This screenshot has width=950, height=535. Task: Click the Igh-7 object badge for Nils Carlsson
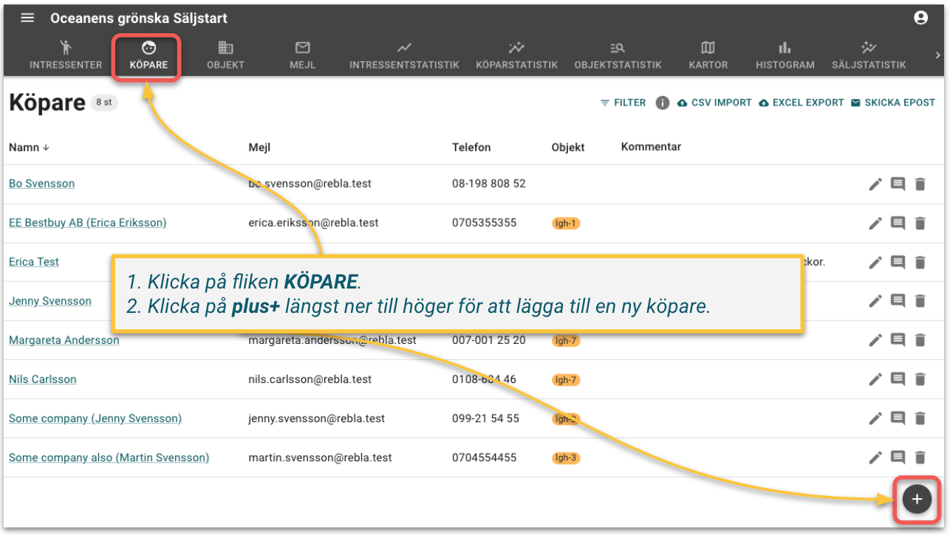pyautogui.click(x=566, y=379)
